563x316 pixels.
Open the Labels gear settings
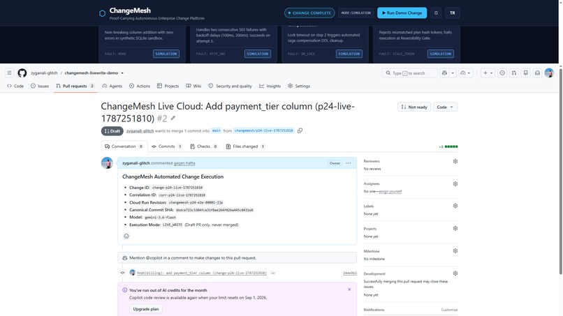pyautogui.click(x=455, y=206)
